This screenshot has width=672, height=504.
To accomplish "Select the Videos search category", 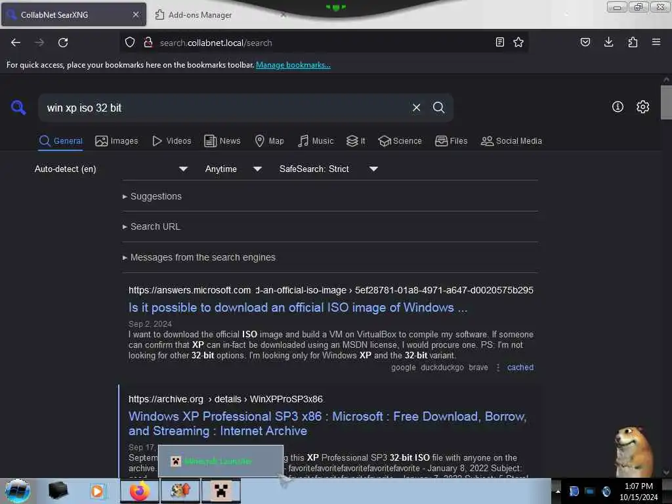I will click(172, 141).
